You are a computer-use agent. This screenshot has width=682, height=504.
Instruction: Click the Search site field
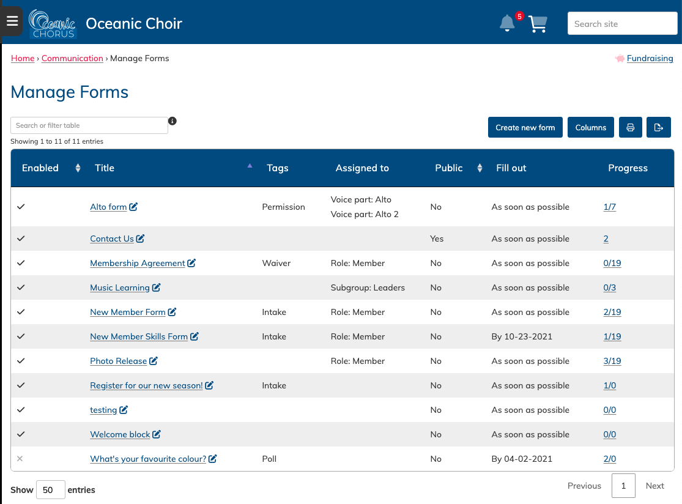pos(623,23)
